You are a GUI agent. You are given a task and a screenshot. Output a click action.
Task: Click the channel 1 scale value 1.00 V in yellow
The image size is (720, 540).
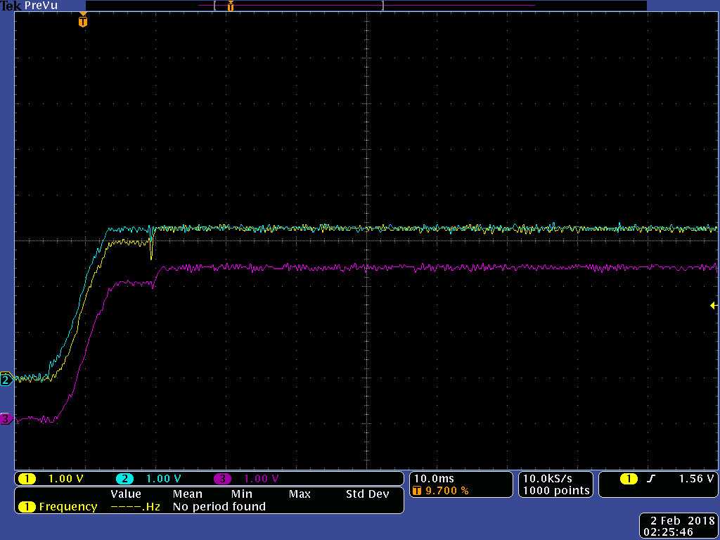[x=65, y=479]
